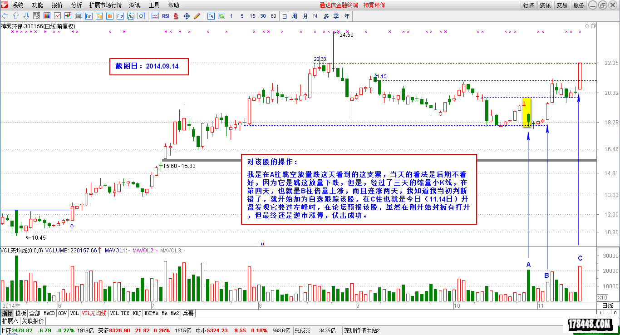This screenshot has width=620, height=335.
Task: Click the X10 volume scale label
Action: 602,297
